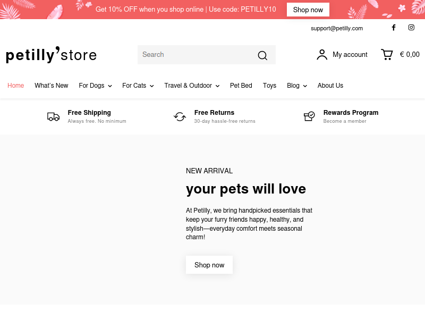
Task: Click Shop now in the promo banner
Action: pyautogui.click(x=308, y=10)
